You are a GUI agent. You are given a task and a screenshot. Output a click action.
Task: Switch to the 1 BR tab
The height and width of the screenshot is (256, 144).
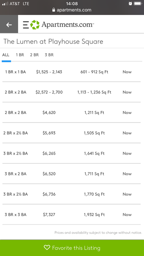(x=20, y=55)
